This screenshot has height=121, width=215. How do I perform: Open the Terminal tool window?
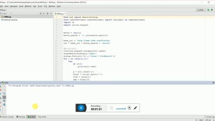click(21, 117)
